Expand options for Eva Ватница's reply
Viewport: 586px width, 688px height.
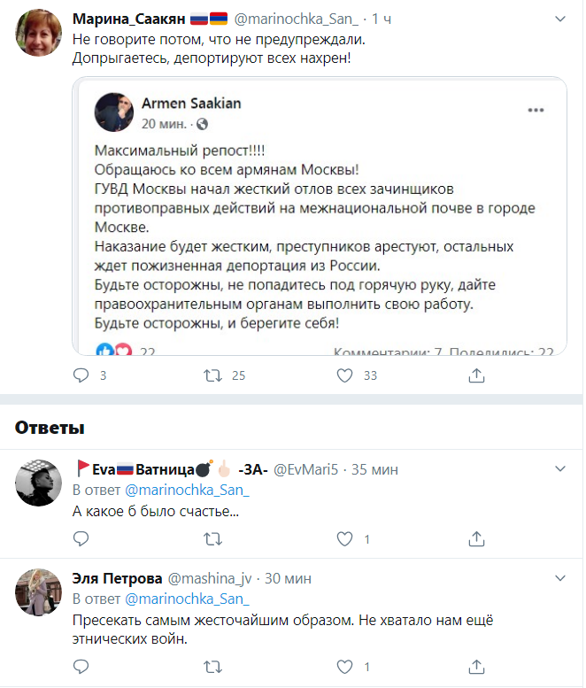coord(559,468)
